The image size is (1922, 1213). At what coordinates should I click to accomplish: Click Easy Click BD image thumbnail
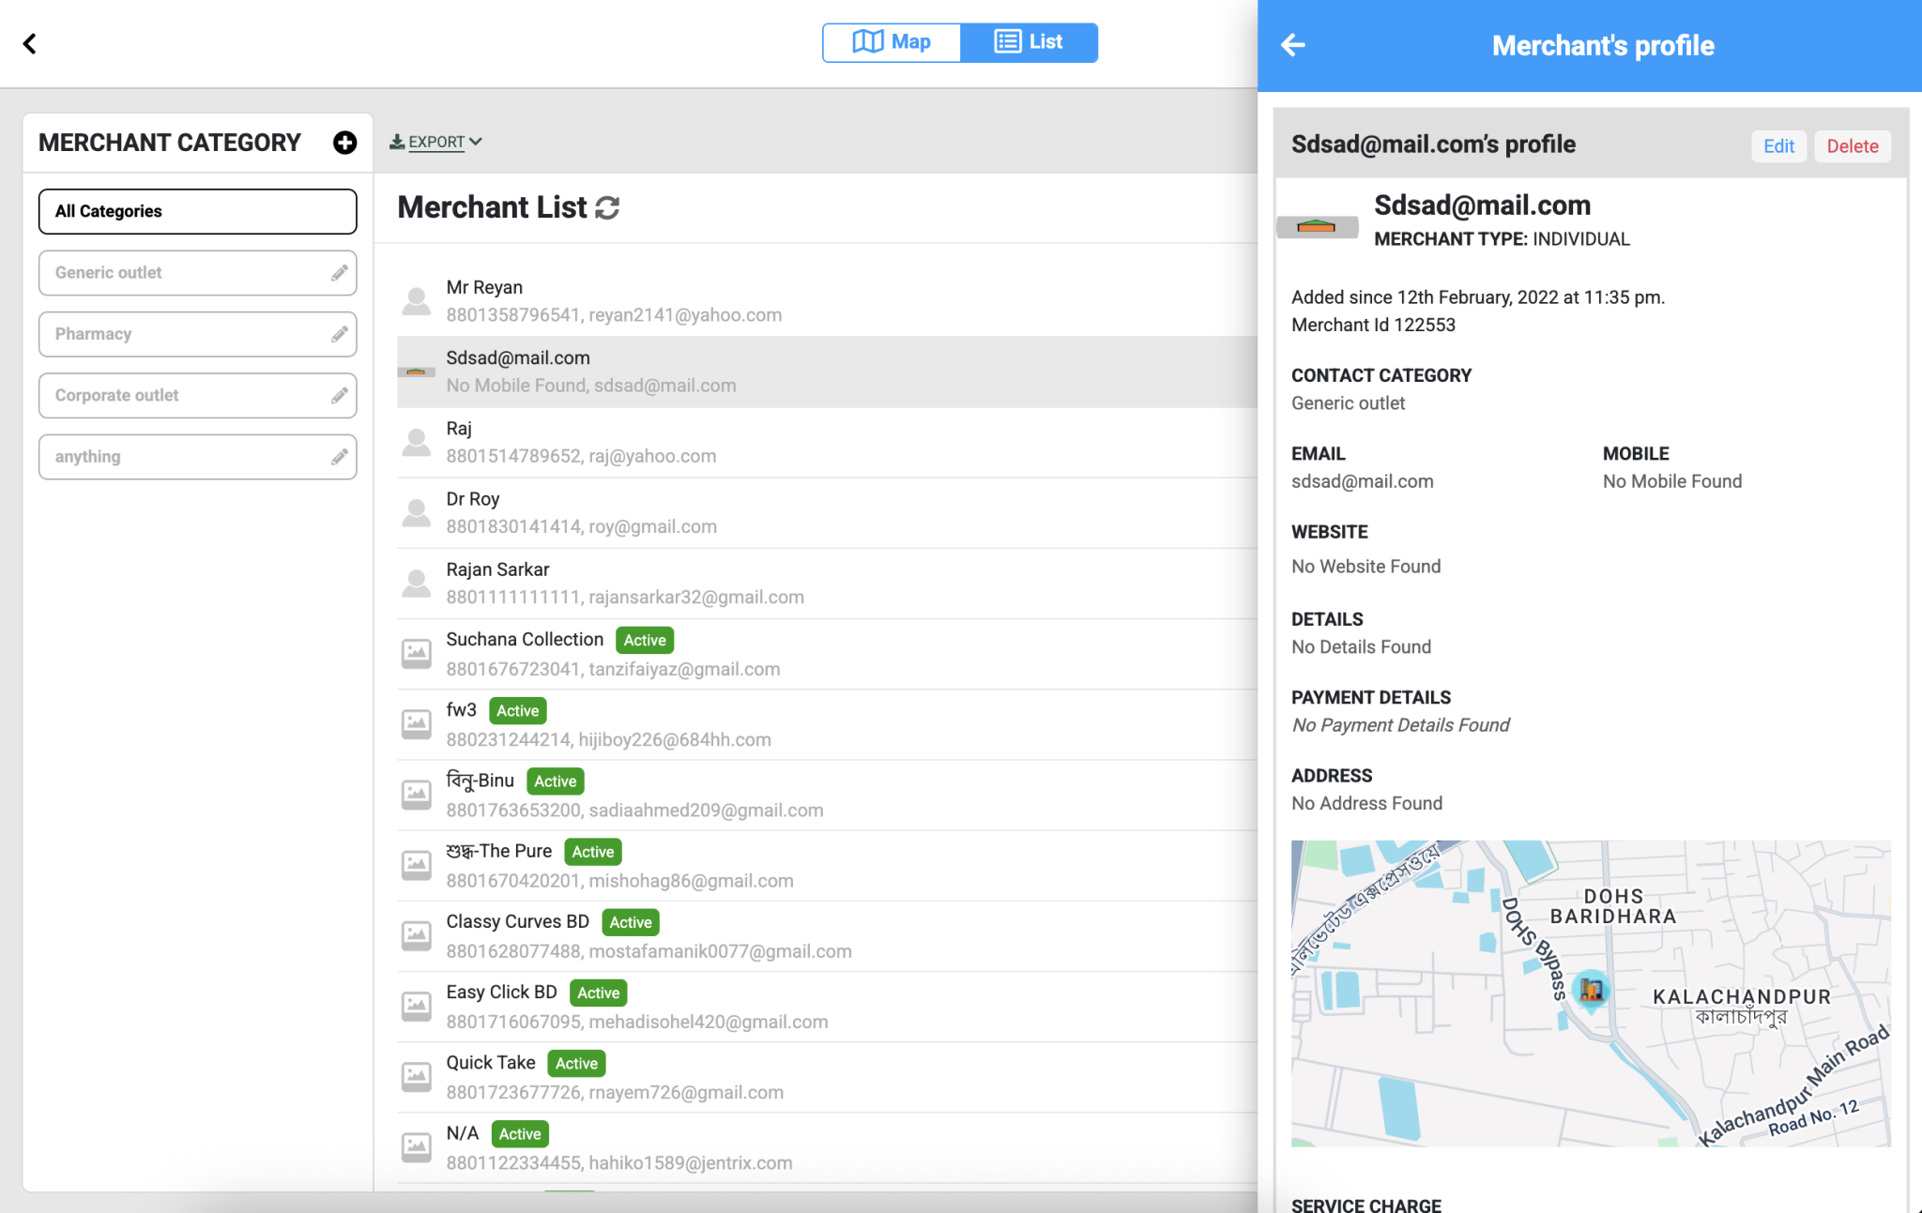tap(417, 1006)
